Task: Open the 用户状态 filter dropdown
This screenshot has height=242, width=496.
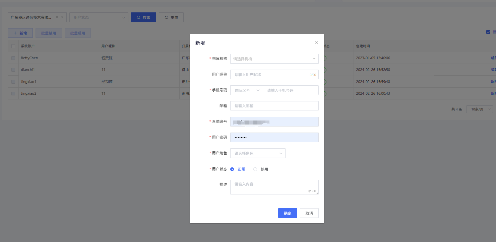Action: pyautogui.click(x=99, y=17)
